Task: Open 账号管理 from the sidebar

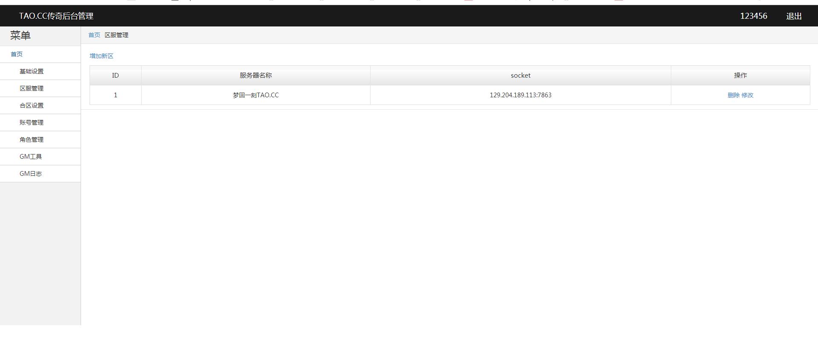Action: click(32, 122)
